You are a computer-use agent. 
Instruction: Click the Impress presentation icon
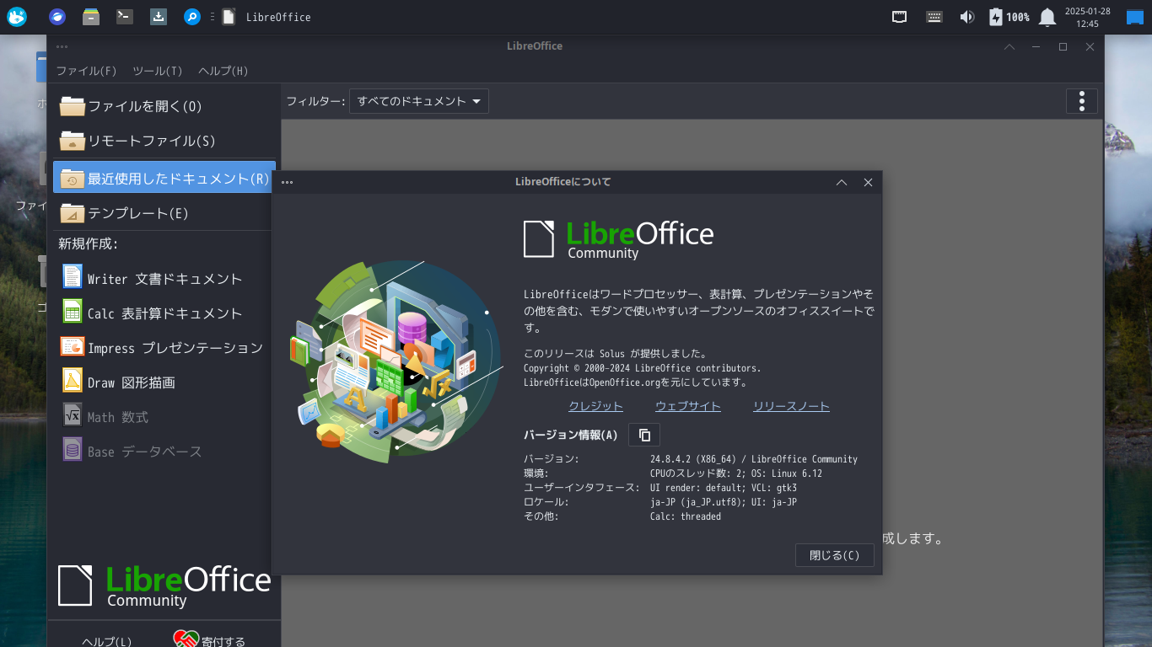pyautogui.click(x=73, y=346)
